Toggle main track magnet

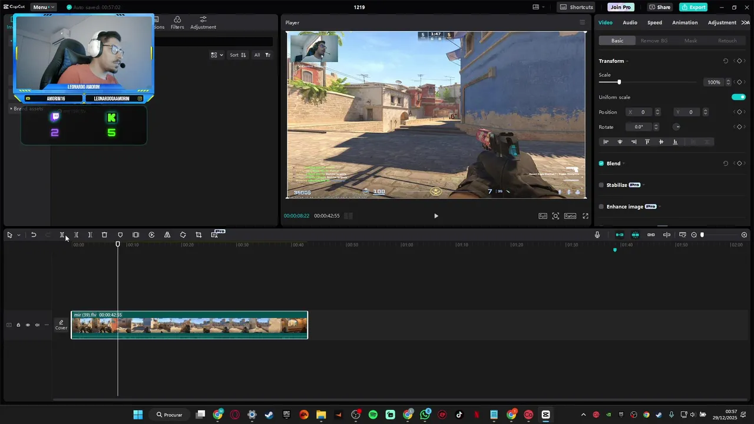(620, 235)
